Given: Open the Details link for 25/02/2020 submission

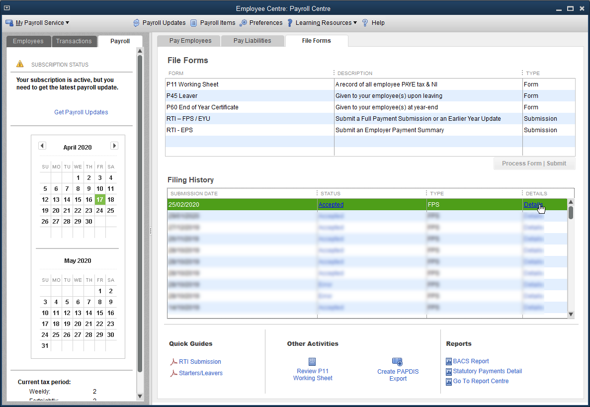Looking at the screenshot, I should point(533,205).
